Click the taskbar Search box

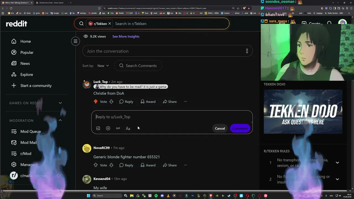[108, 196]
